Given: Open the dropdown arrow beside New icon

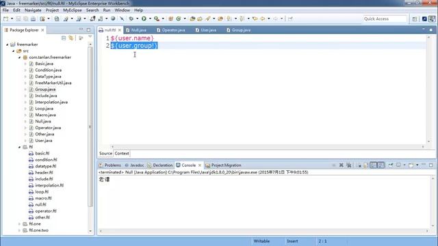Looking at the screenshot, I should point(12,18).
